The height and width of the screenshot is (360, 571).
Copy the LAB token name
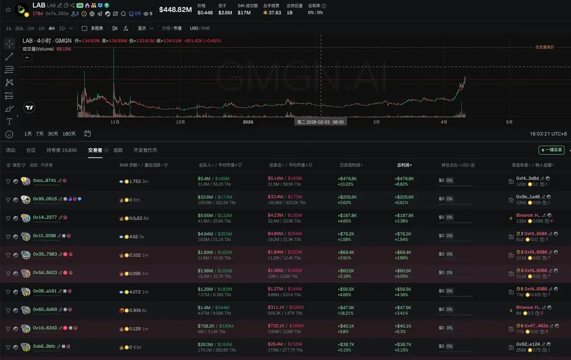66,6
